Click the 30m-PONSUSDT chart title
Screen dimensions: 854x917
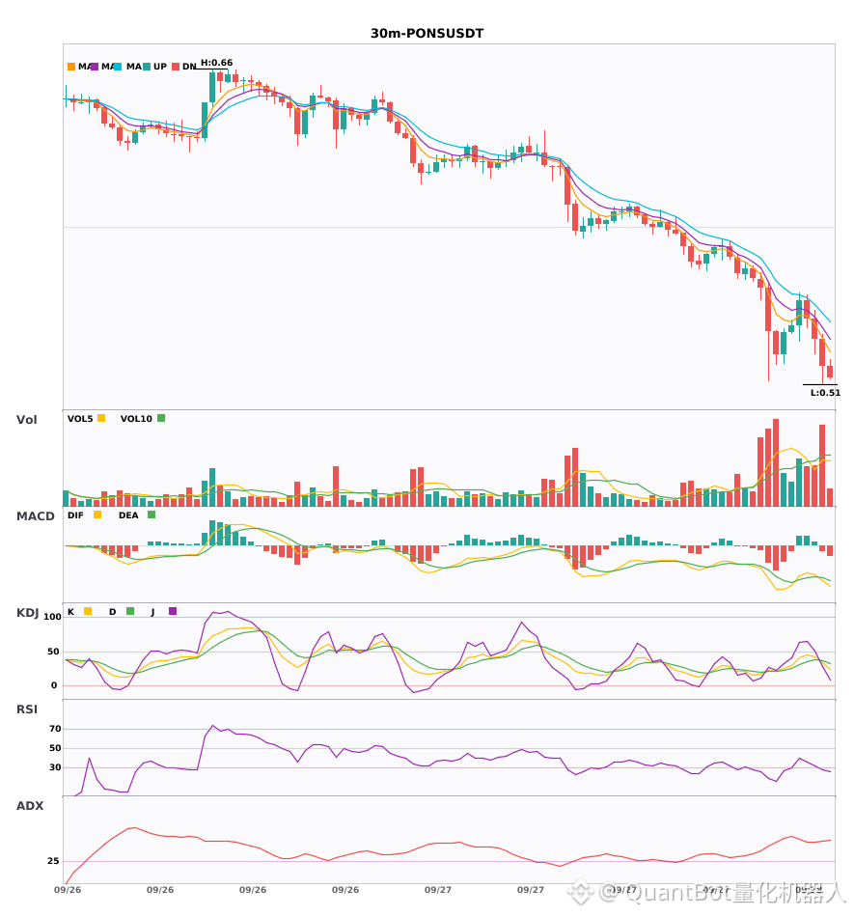click(427, 34)
